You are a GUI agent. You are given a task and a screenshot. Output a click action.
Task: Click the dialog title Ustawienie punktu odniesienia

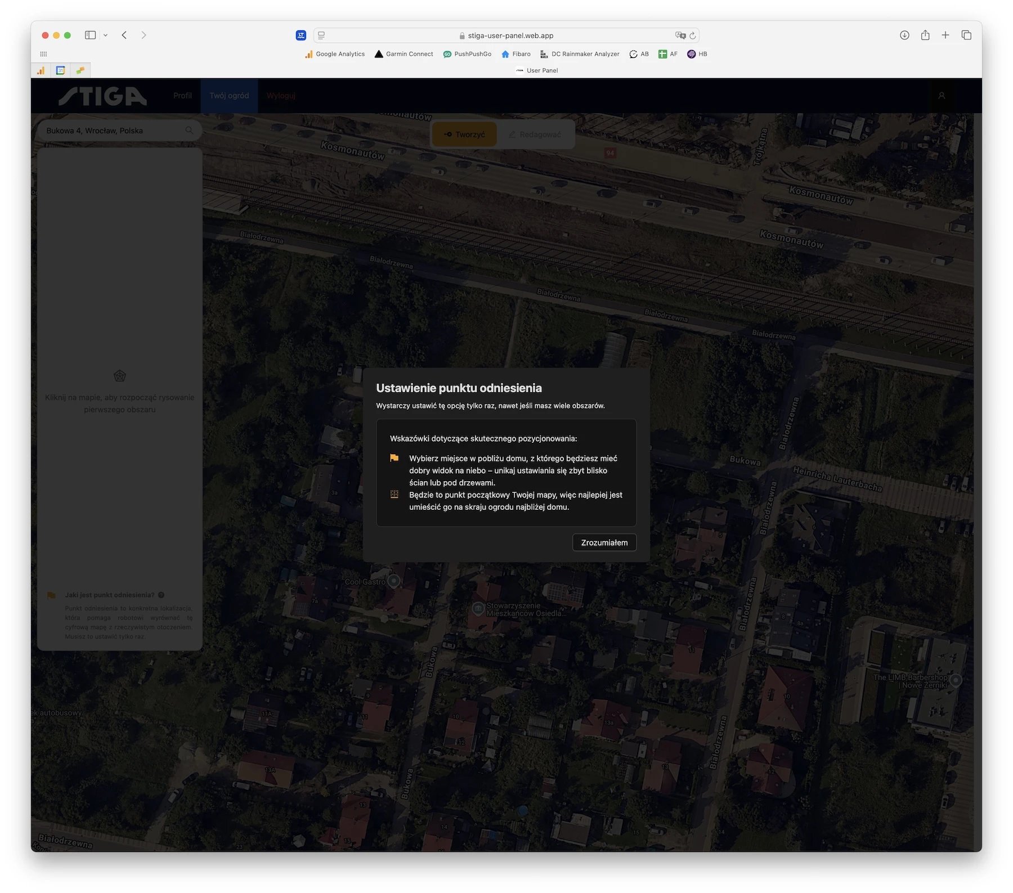[459, 388]
